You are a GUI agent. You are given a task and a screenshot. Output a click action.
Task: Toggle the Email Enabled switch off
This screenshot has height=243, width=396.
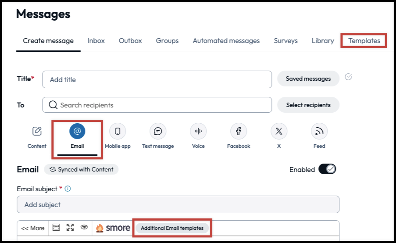pyautogui.click(x=327, y=169)
